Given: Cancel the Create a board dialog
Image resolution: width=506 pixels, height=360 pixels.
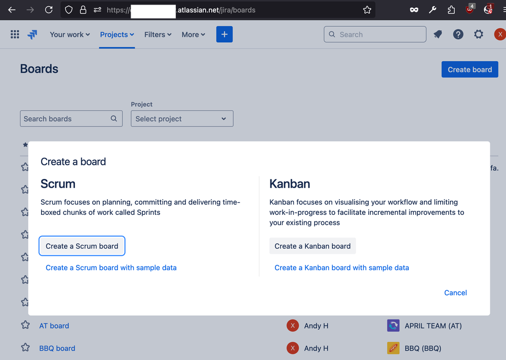Looking at the screenshot, I should tap(455, 293).
